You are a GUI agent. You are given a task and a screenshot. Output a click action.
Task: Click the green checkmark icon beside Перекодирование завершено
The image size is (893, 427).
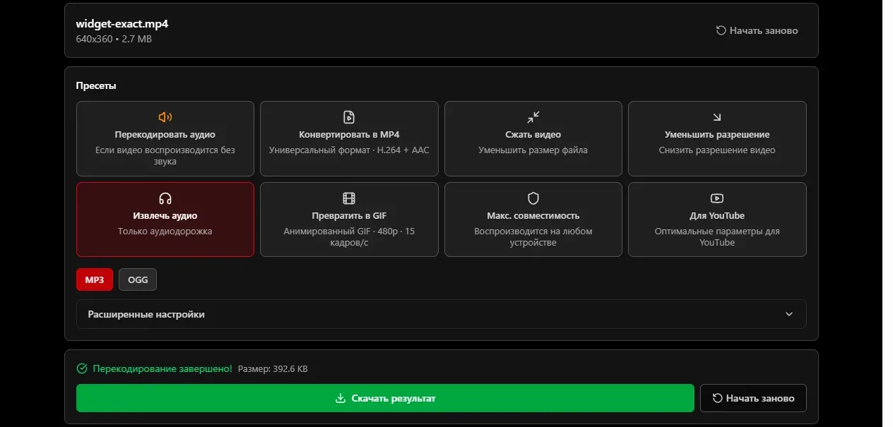coord(82,368)
